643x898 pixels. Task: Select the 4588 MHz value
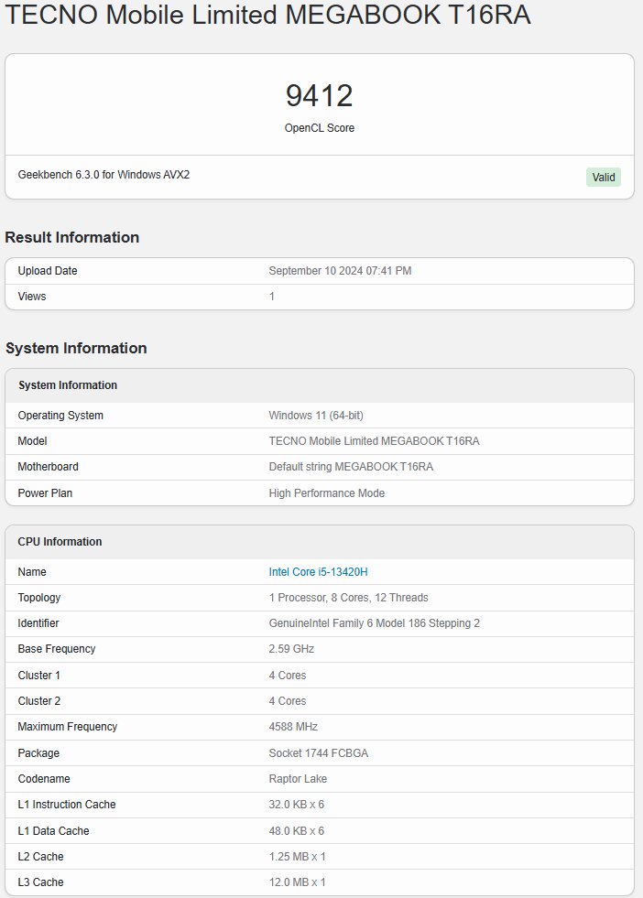pyautogui.click(x=293, y=726)
